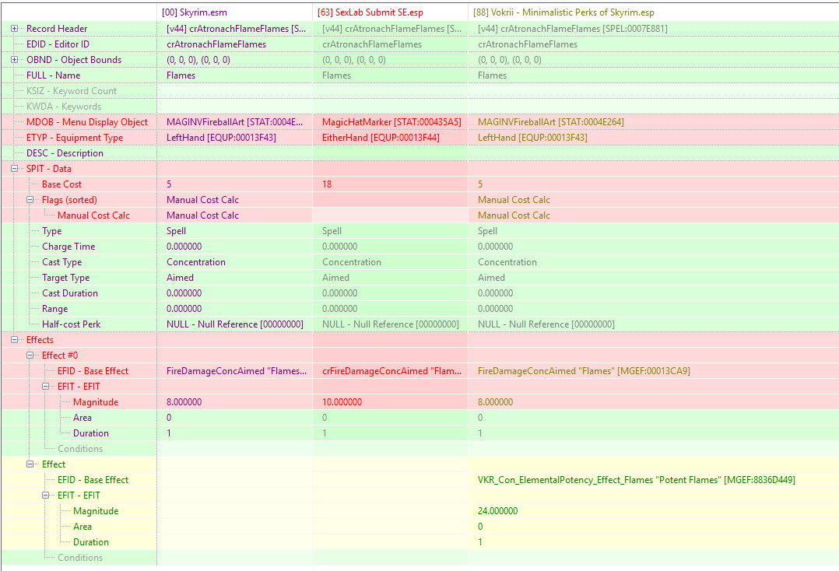
Task: Select the [63] SexLab Submit SE.esp column header
Action: click(x=390, y=12)
